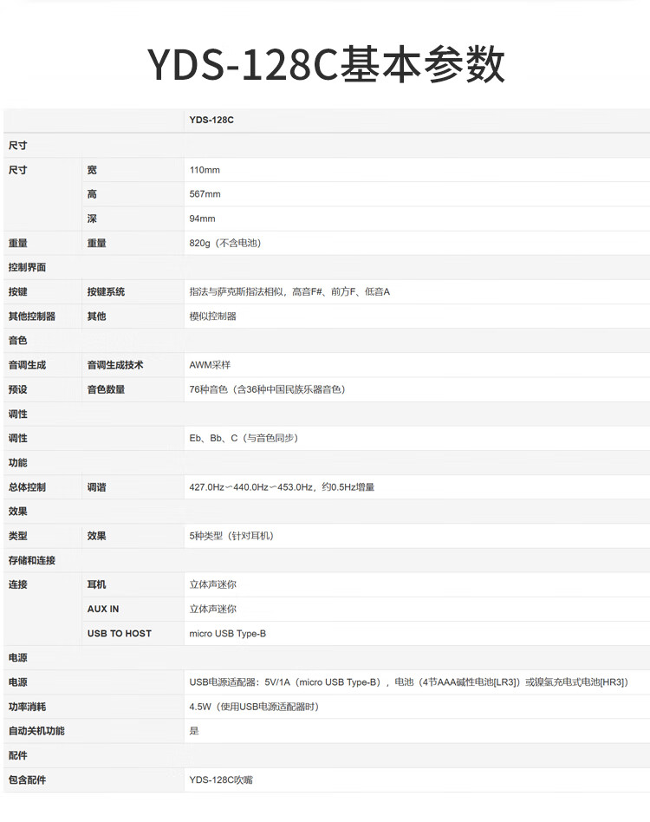Viewport: 650px width, 822px height.
Task: Click the '音色' section heading
Action: 18,340
